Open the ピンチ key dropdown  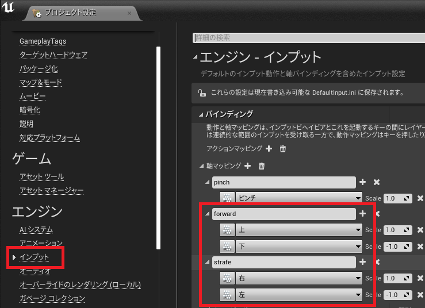click(299, 198)
